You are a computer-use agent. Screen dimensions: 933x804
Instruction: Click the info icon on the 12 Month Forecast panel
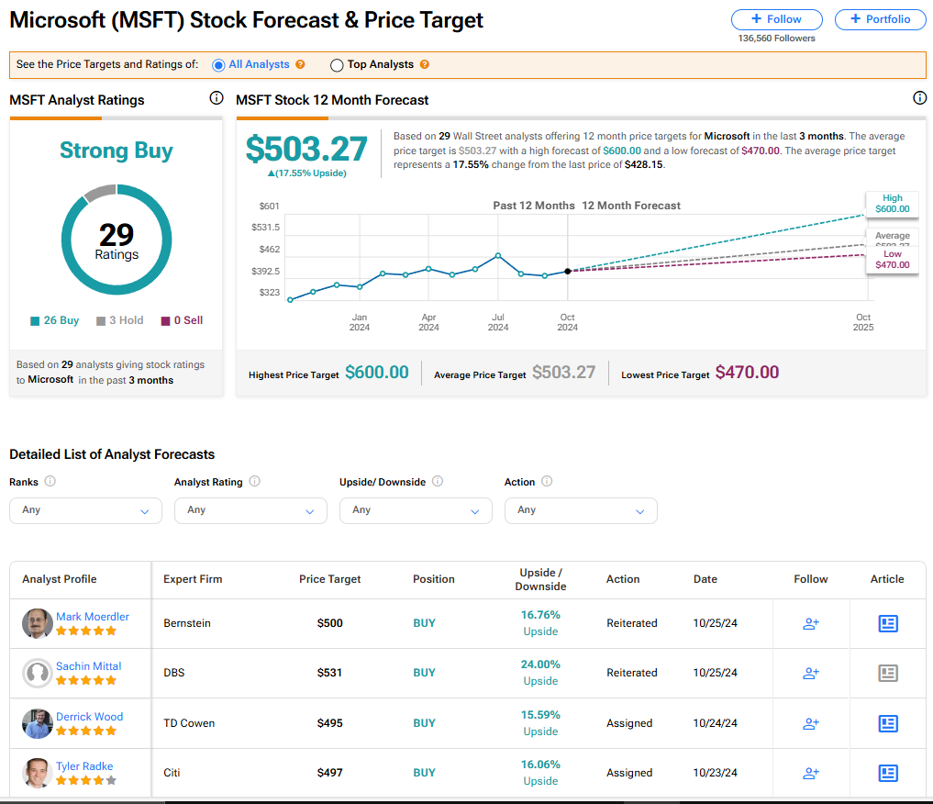[919, 98]
